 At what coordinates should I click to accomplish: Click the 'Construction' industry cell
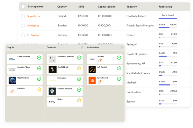tap(133, 92)
